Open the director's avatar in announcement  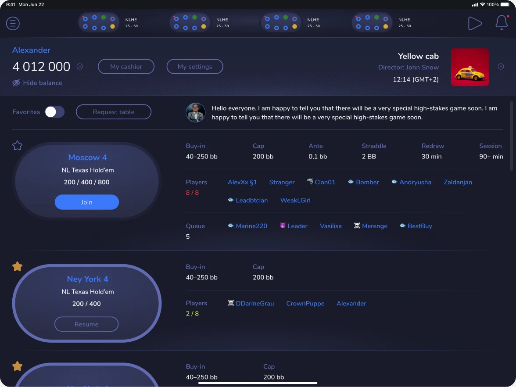pyautogui.click(x=196, y=112)
